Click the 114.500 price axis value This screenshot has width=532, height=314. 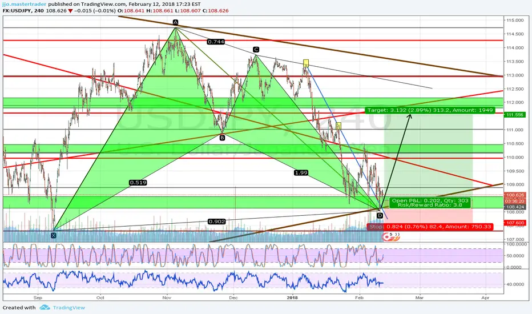click(515, 34)
